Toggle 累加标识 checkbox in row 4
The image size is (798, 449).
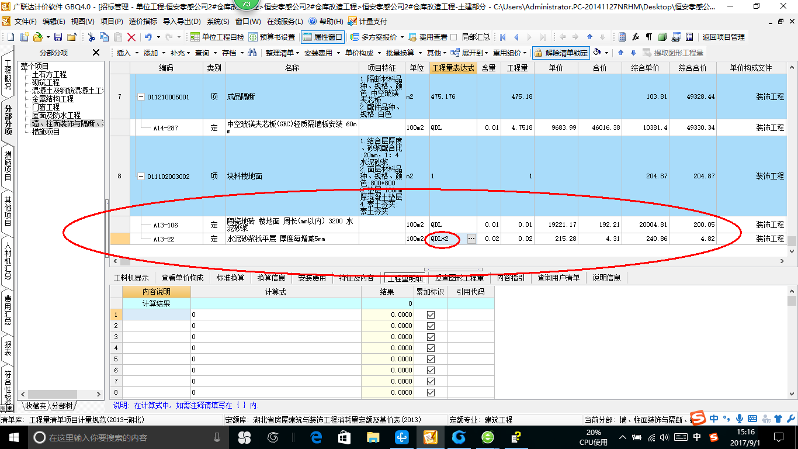pyautogui.click(x=431, y=348)
